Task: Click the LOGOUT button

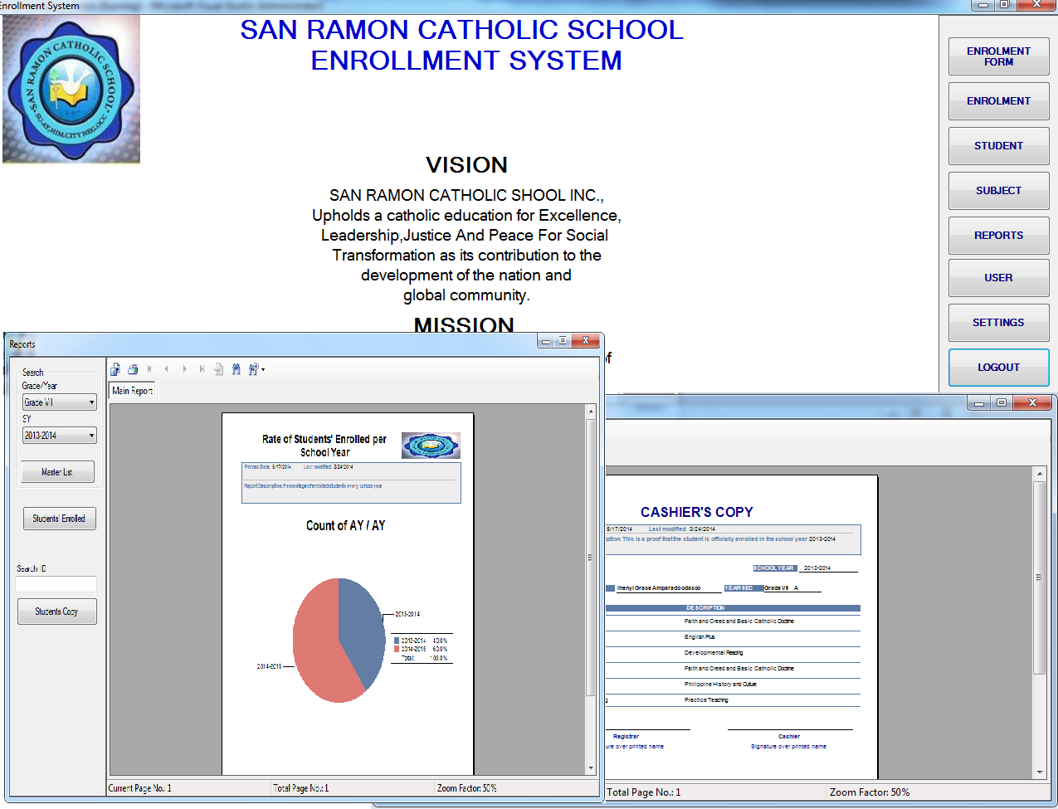Action: [x=998, y=368]
